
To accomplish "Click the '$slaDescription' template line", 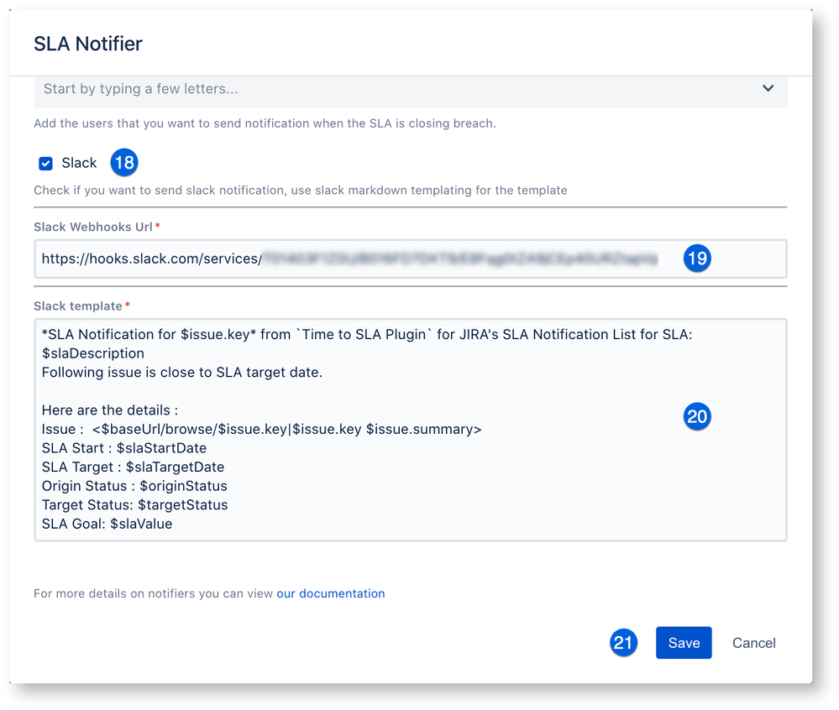I will coord(93,353).
